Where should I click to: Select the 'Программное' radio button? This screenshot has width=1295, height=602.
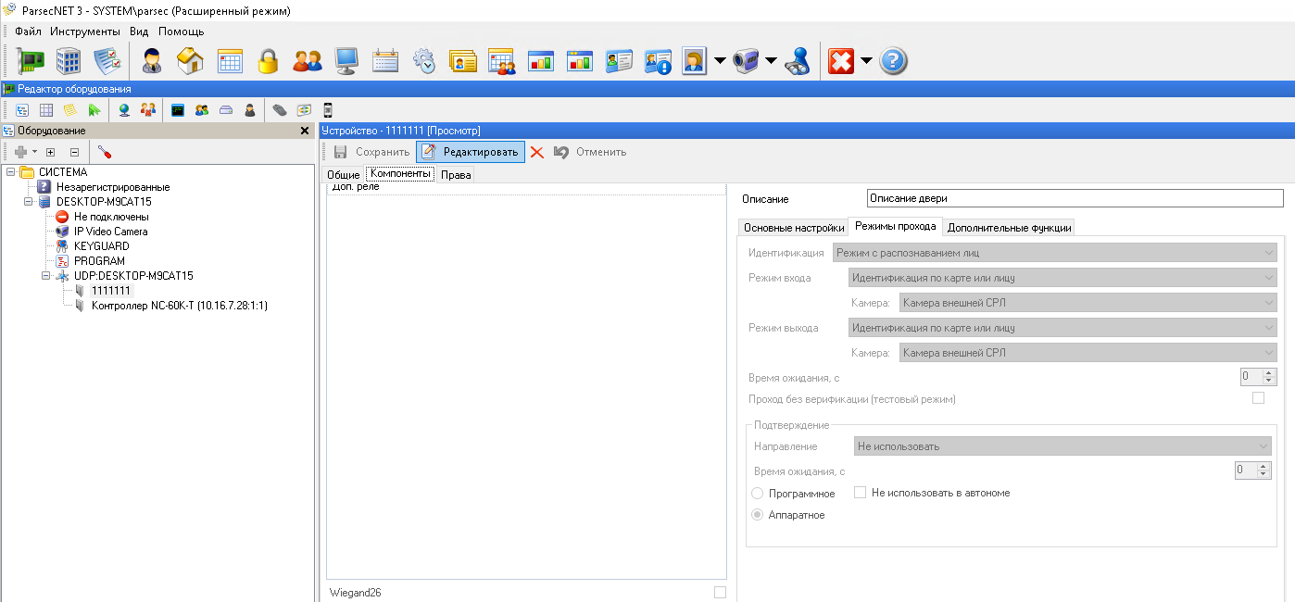758,494
